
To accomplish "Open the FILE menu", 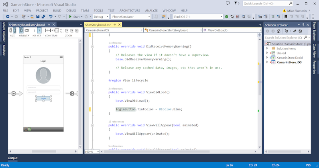I will click(x=6, y=10).
